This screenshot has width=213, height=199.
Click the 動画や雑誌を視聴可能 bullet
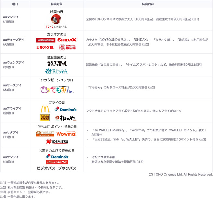pyautogui.click(x=118, y=162)
